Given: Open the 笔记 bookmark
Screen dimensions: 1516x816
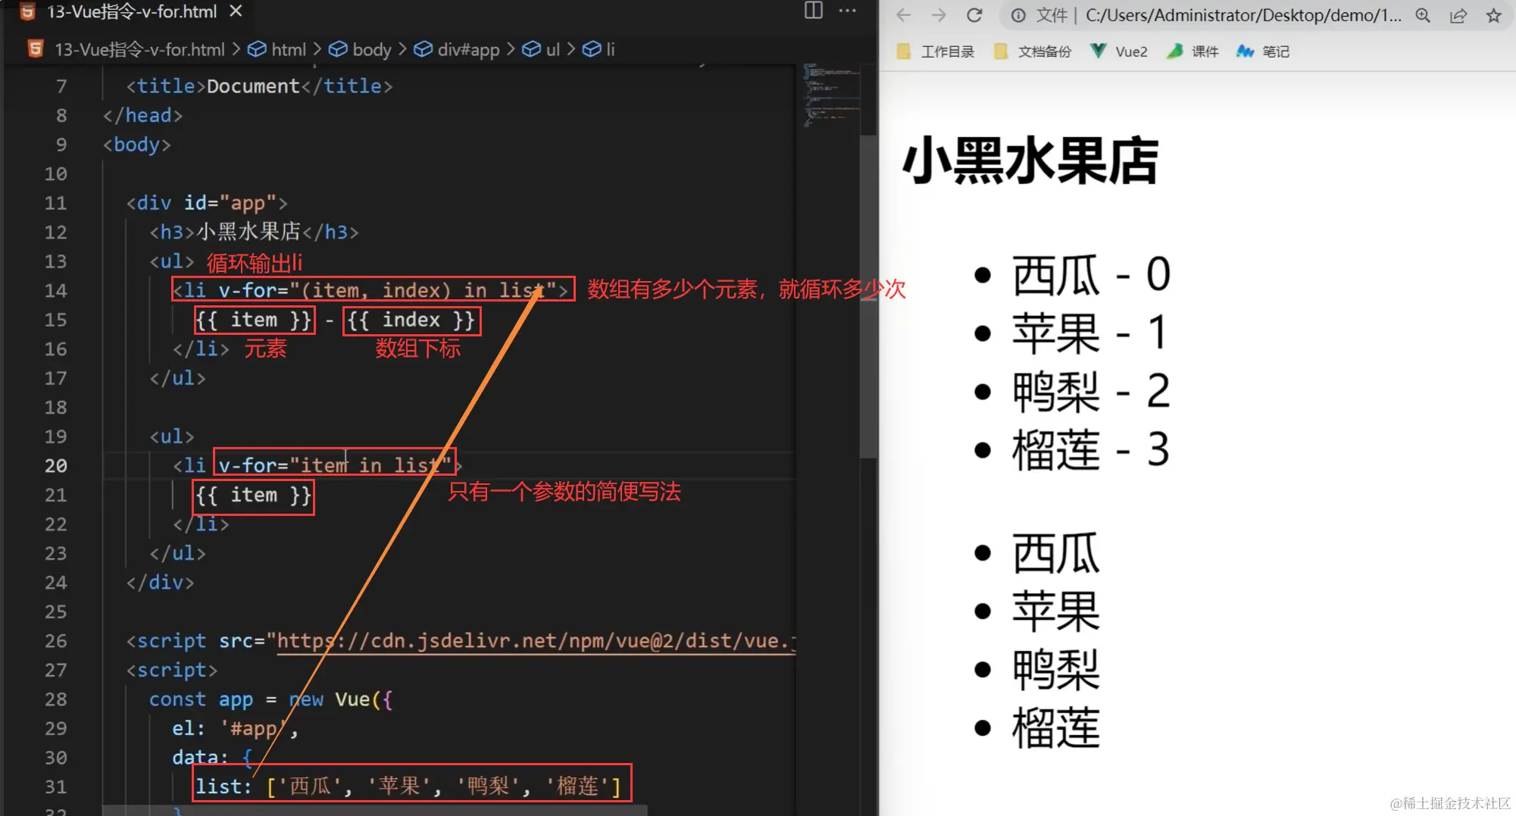Looking at the screenshot, I should [x=1263, y=52].
